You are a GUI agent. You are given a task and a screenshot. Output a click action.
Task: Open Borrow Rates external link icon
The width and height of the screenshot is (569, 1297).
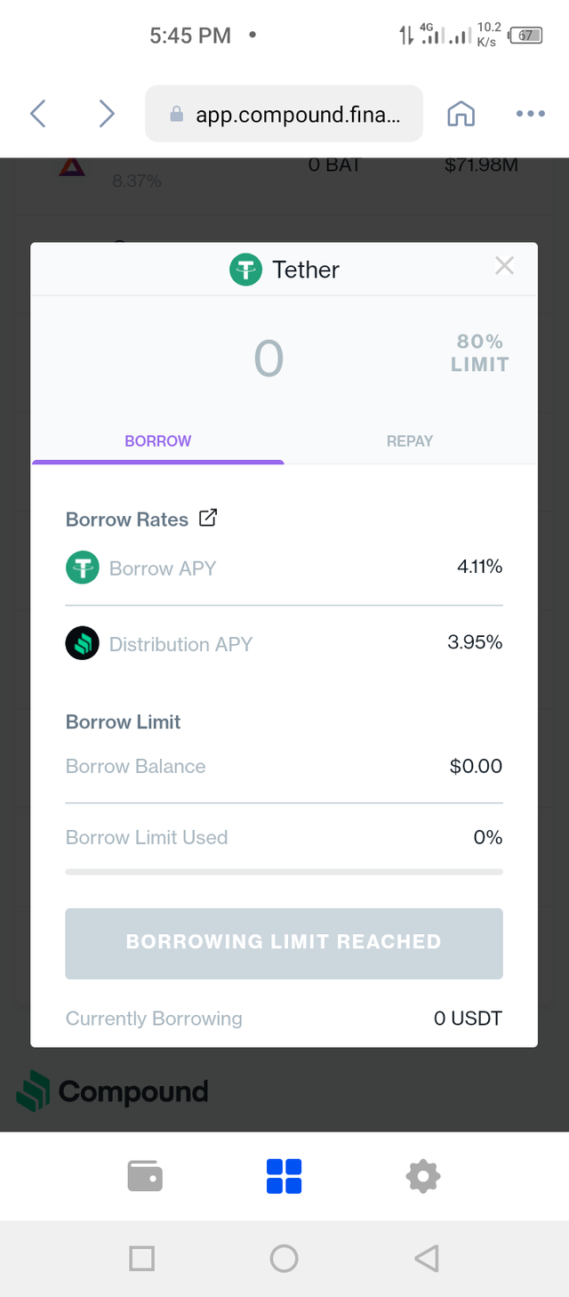click(208, 518)
